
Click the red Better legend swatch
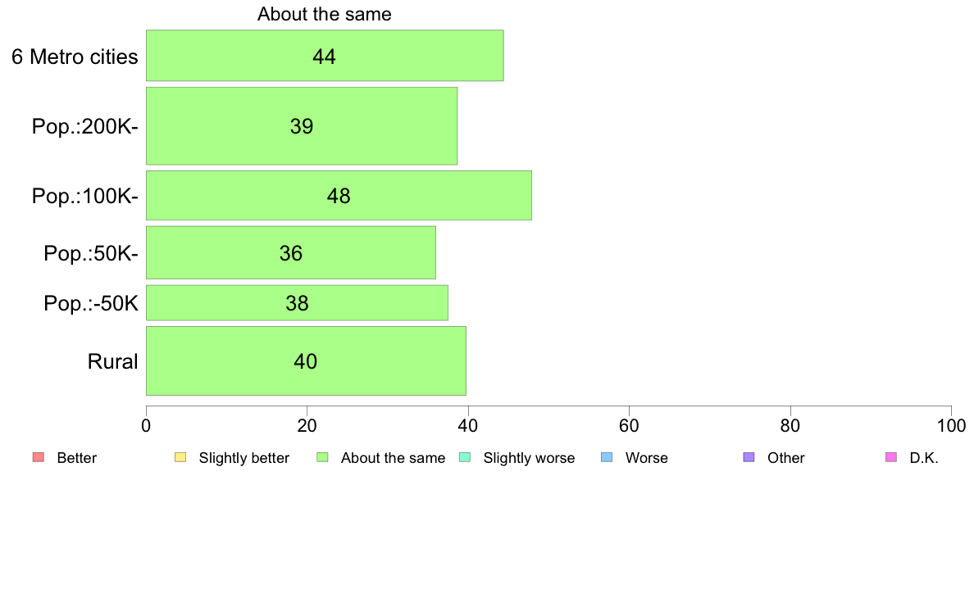coord(39,458)
